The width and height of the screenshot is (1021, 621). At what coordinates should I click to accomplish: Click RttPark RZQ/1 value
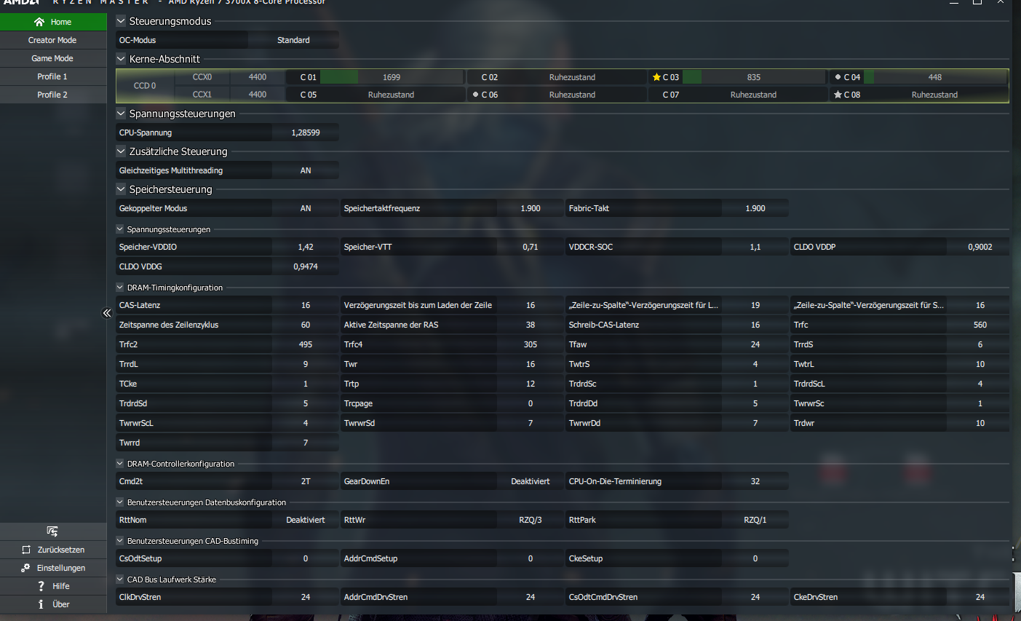click(x=755, y=520)
